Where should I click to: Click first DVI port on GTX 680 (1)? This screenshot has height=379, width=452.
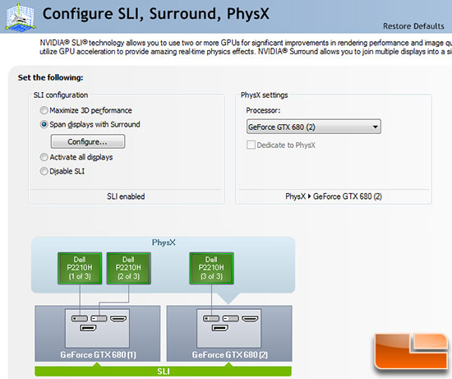(x=80, y=318)
